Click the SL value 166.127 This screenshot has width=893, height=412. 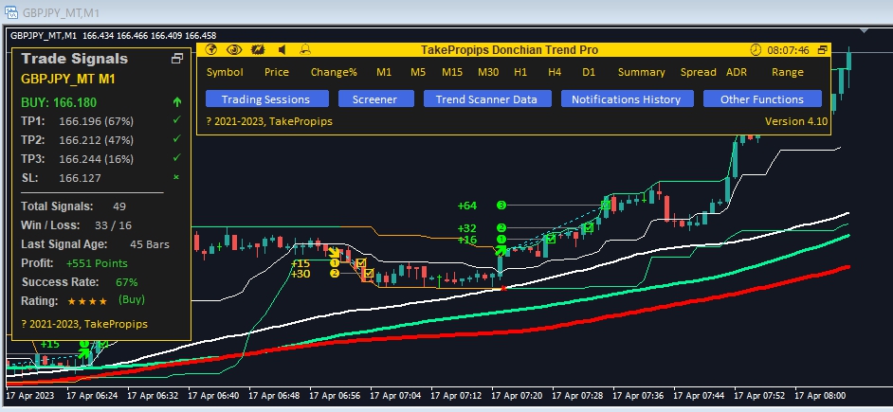click(80, 178)
